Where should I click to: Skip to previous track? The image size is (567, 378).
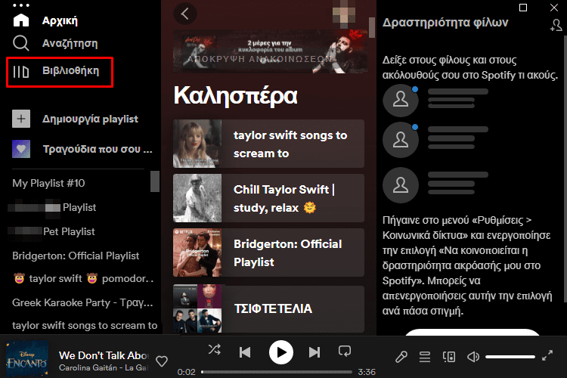click(245, 352)
